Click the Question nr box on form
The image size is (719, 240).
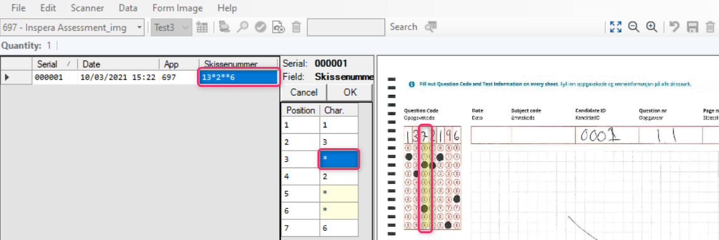[x=670, y=135]
